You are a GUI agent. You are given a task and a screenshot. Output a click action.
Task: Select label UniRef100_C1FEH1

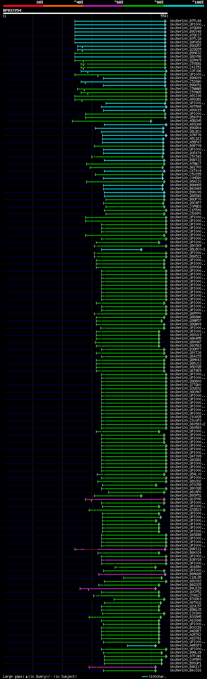pyautogui.click(x=186, y=210)
